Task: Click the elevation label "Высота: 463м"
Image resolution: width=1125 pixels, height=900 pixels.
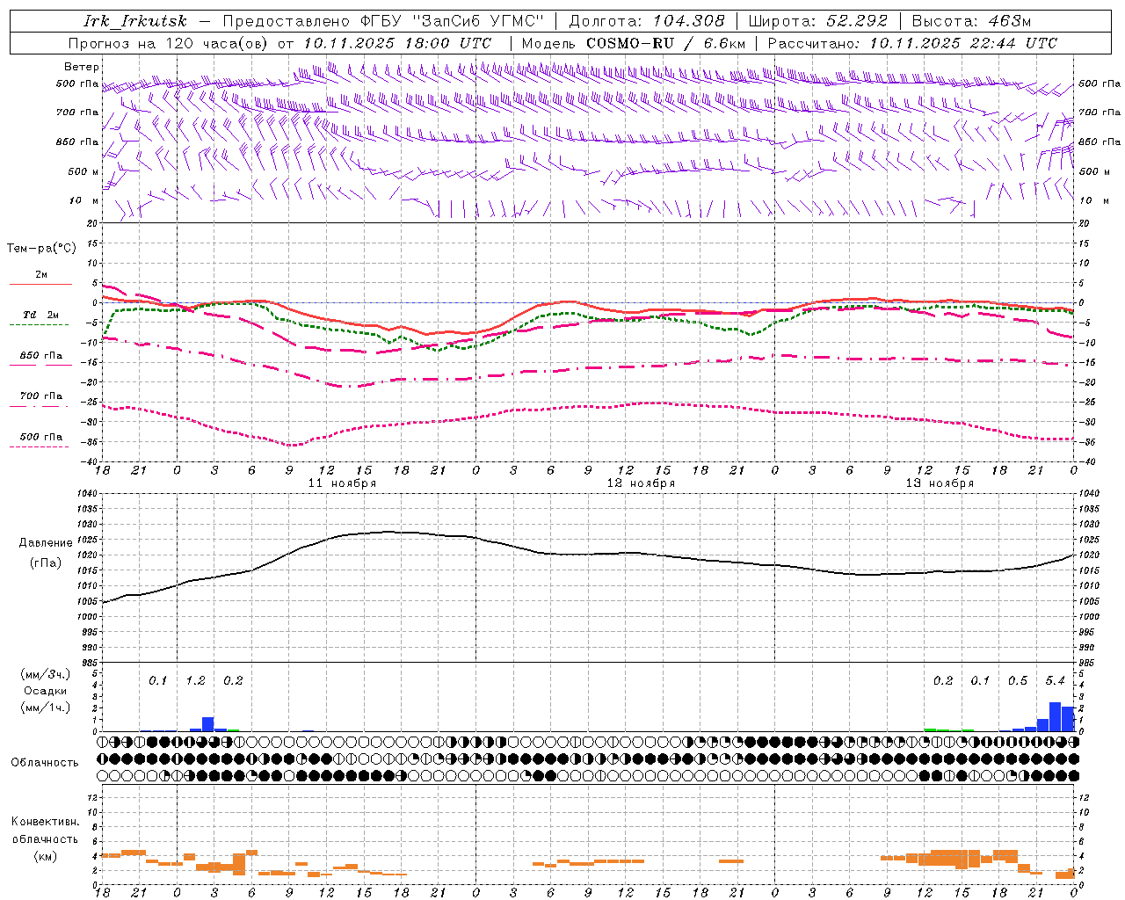Action: 971,21
